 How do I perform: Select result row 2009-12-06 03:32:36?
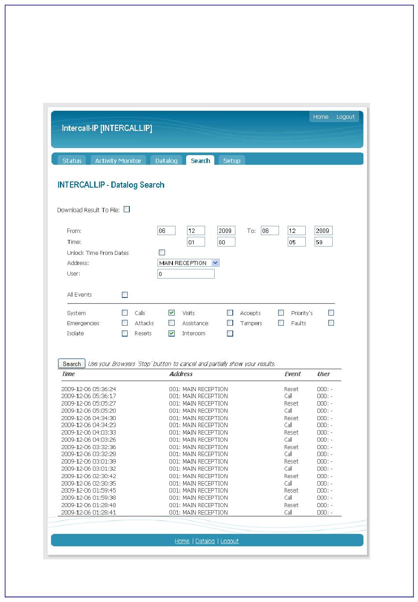tap(200, 447)
